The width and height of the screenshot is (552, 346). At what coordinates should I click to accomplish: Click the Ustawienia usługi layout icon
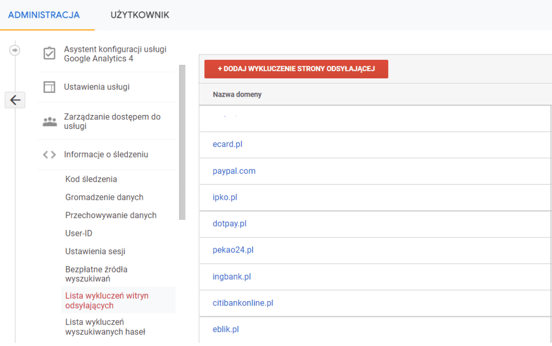tap(50, 87)
